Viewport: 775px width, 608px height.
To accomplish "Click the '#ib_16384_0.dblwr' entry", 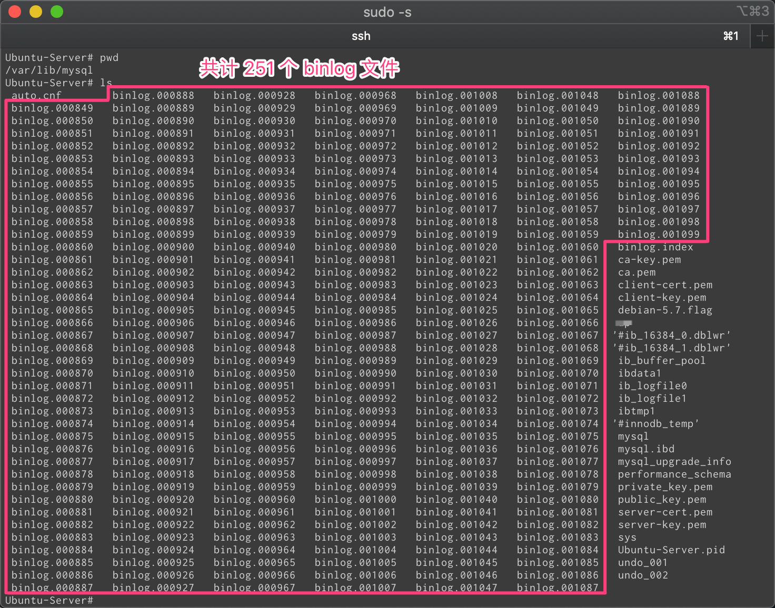I will [671, 336].
